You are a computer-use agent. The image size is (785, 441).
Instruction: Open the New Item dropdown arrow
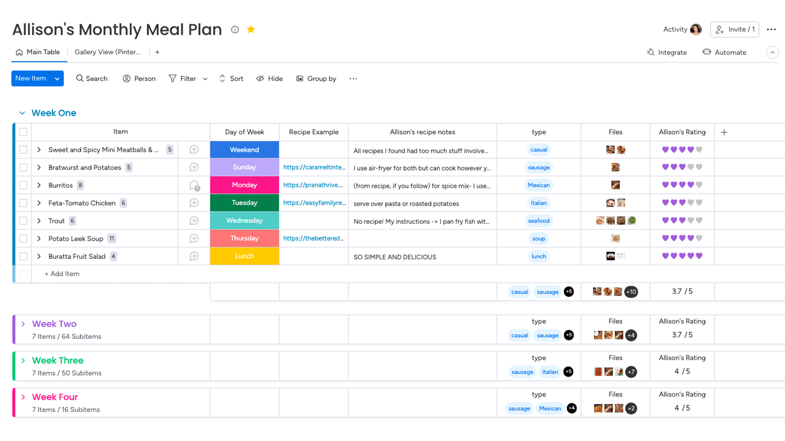(x=57, y=78)
